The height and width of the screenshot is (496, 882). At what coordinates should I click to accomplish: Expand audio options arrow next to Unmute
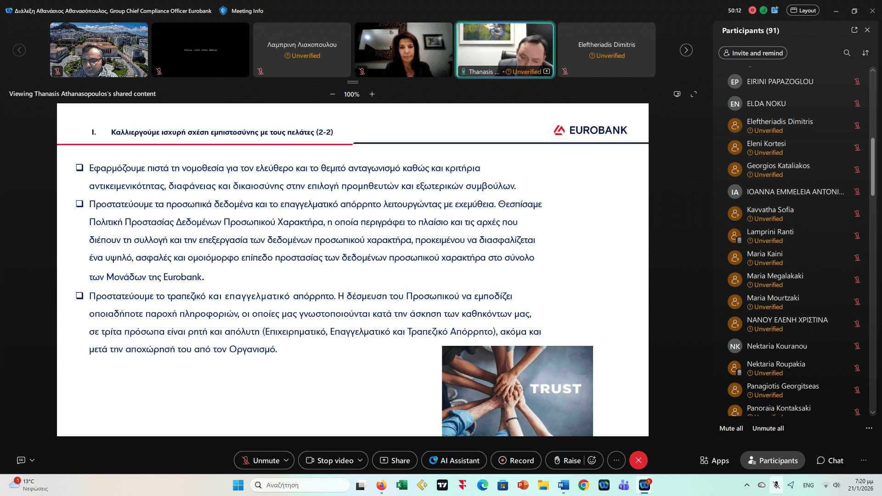pyautogui.click(x=286, y=460)
